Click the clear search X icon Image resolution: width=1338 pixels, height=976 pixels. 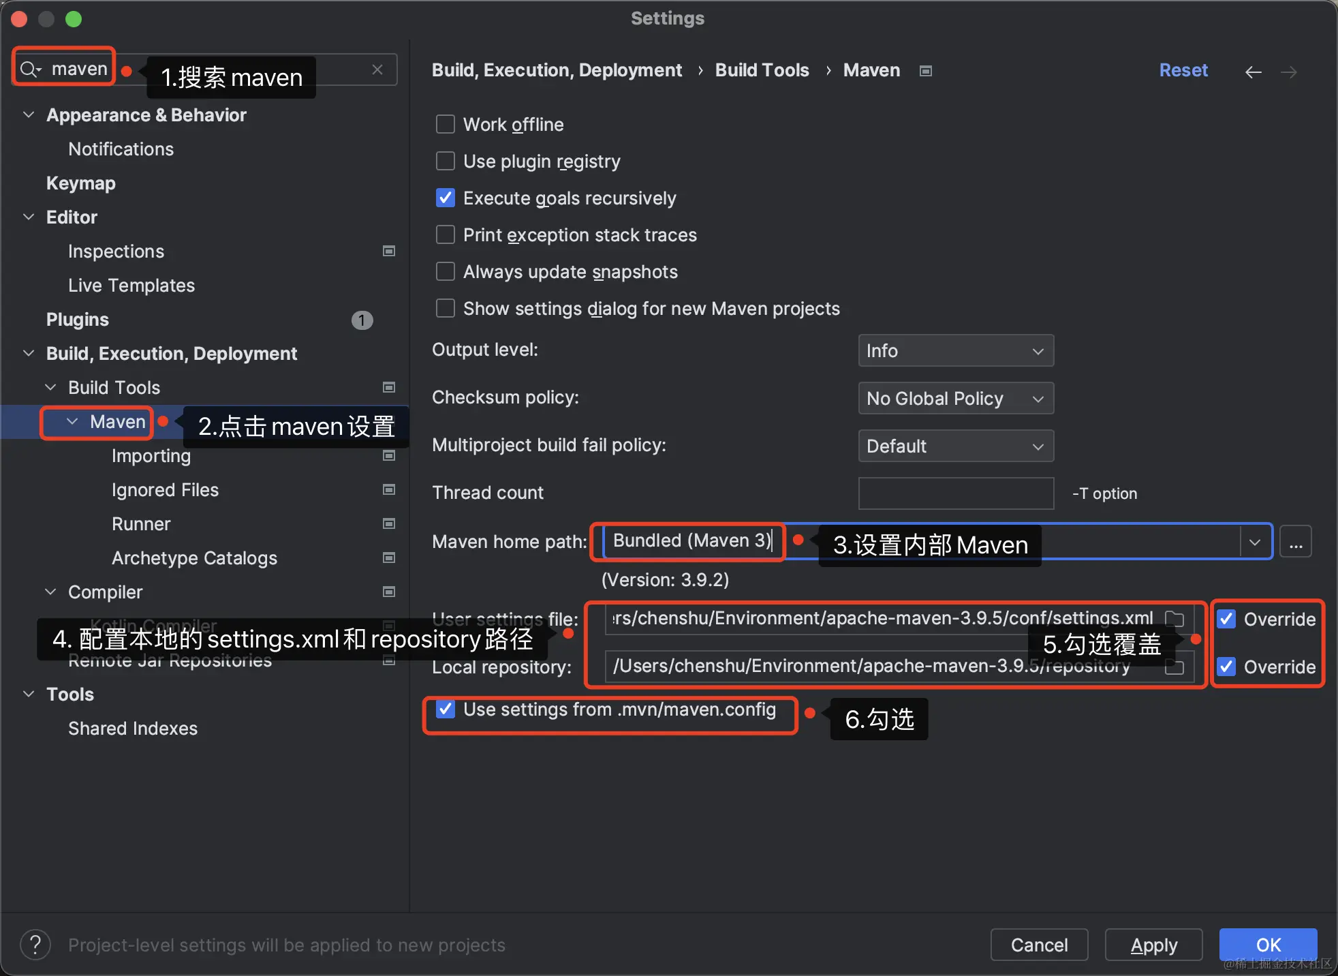tap(377, 70)
